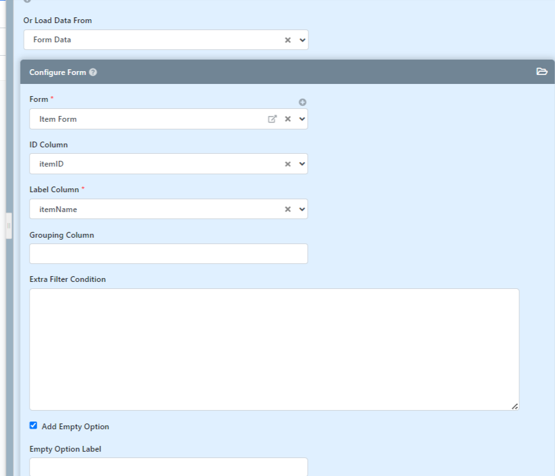Click the itemName selected value
This screenshot has width=555, height=476.
click(58, 209)
